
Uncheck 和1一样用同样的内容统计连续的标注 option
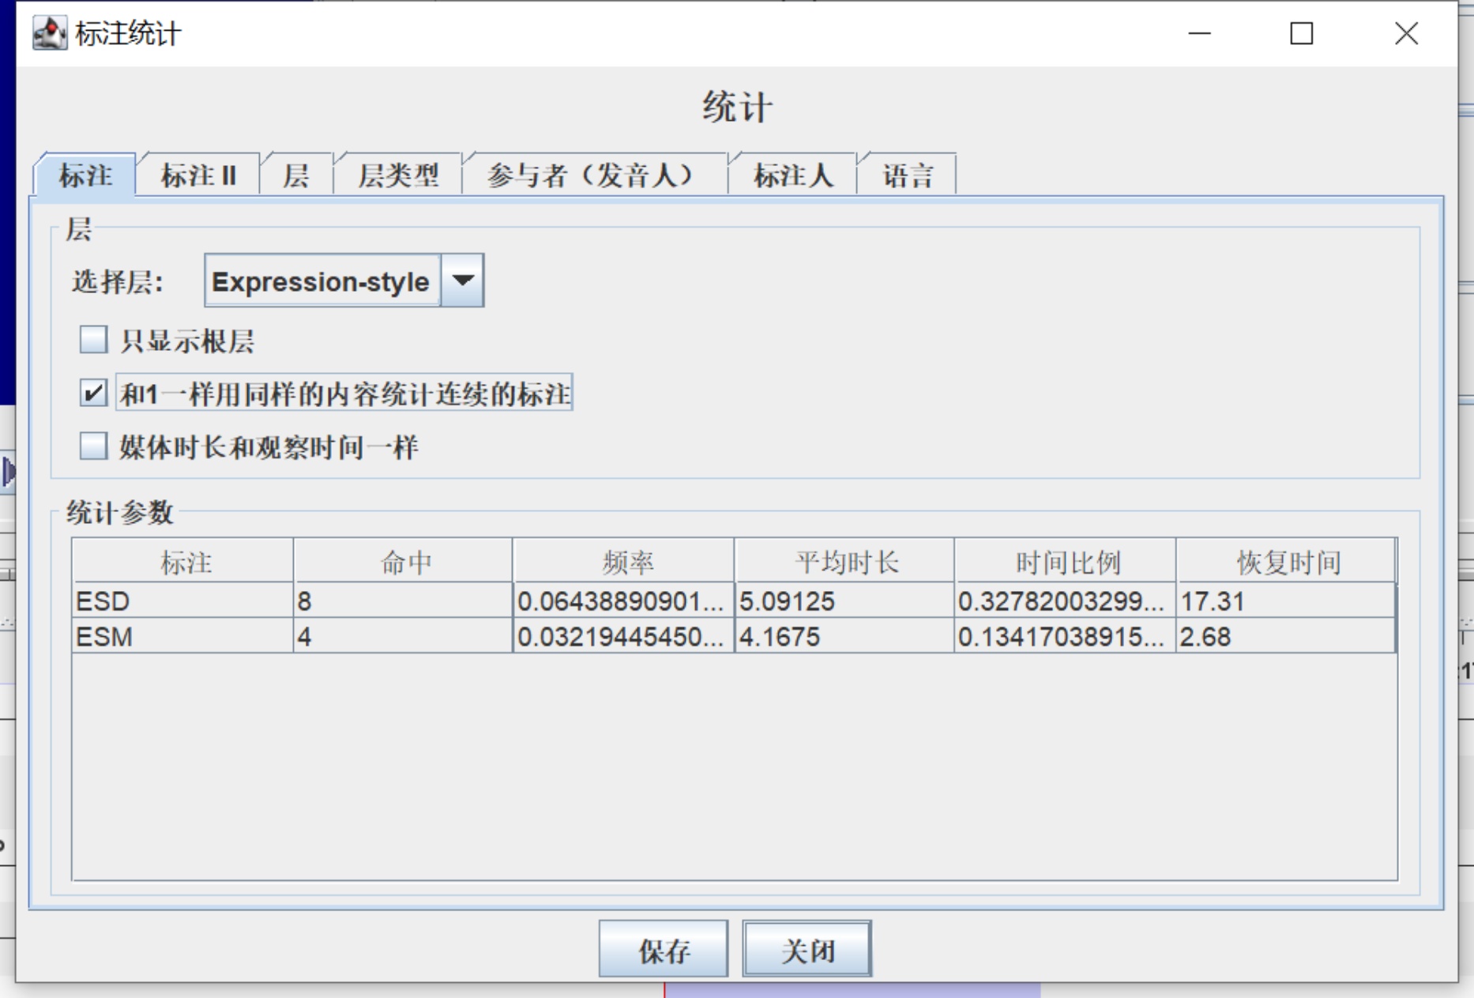coord(94,393)
